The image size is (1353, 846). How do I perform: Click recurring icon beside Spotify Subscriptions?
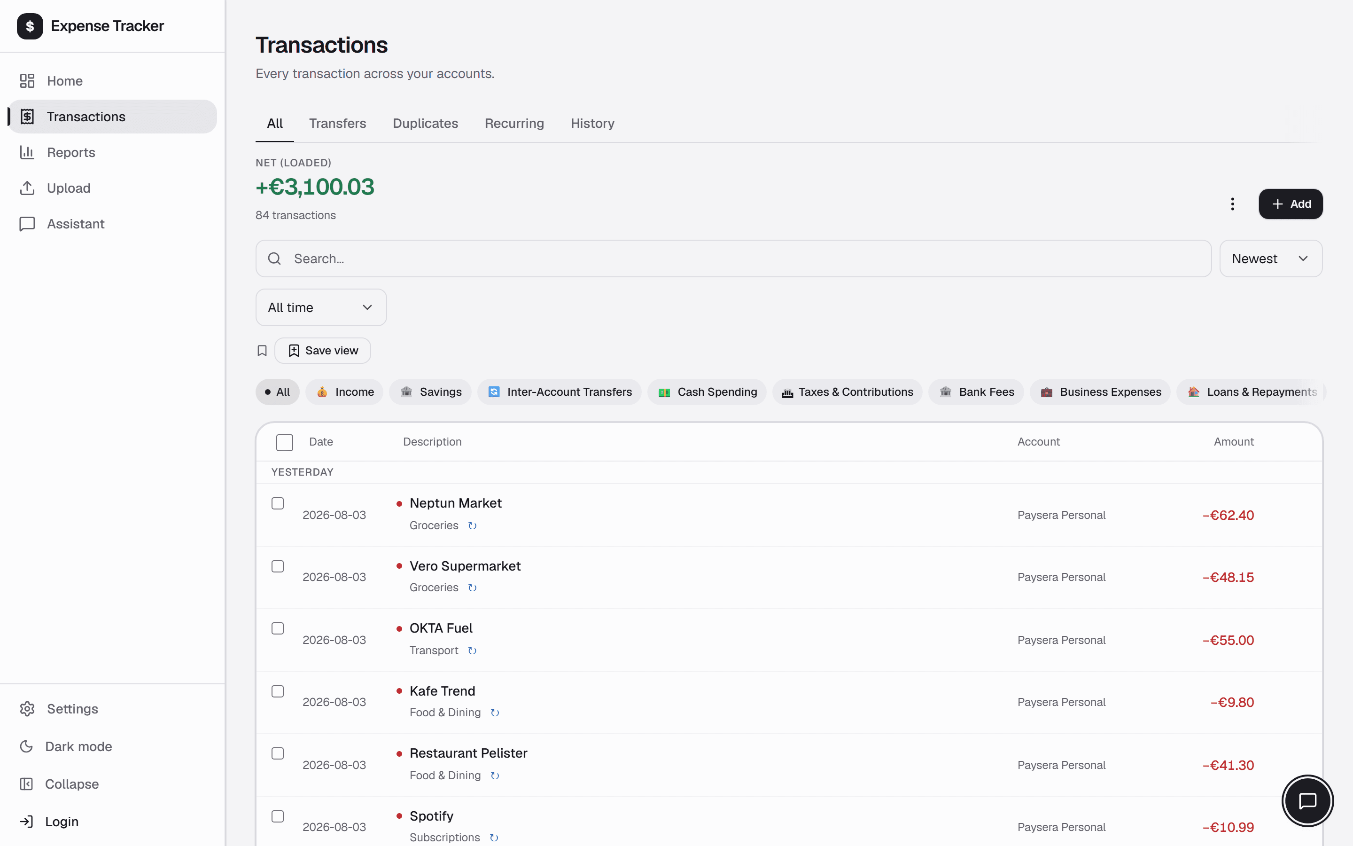(494, 838)
